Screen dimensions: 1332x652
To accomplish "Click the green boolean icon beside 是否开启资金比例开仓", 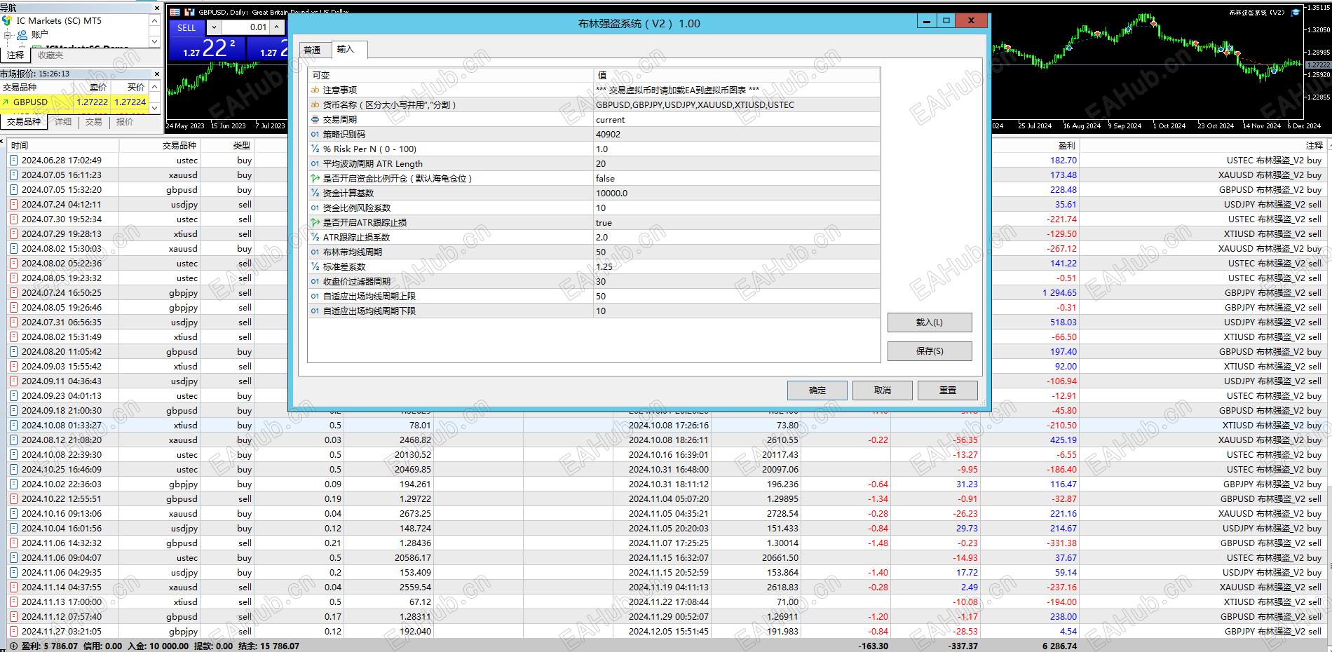I will (315, 179).
